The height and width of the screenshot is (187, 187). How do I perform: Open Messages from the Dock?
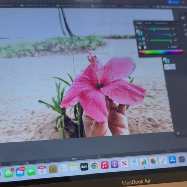click(9, 173)
